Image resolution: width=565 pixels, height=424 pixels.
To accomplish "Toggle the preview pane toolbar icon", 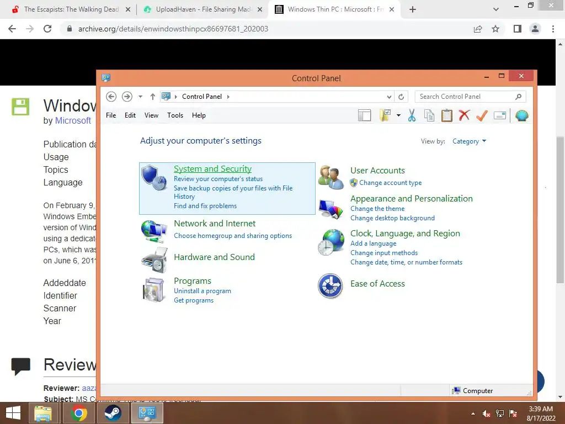I will [x=364, y=115].
